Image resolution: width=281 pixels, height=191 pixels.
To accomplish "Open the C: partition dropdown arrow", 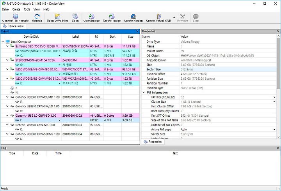I will point(59,56).
